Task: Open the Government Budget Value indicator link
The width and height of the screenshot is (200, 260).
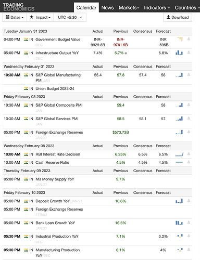Action: pyautogui.click(x=58, y=40)
